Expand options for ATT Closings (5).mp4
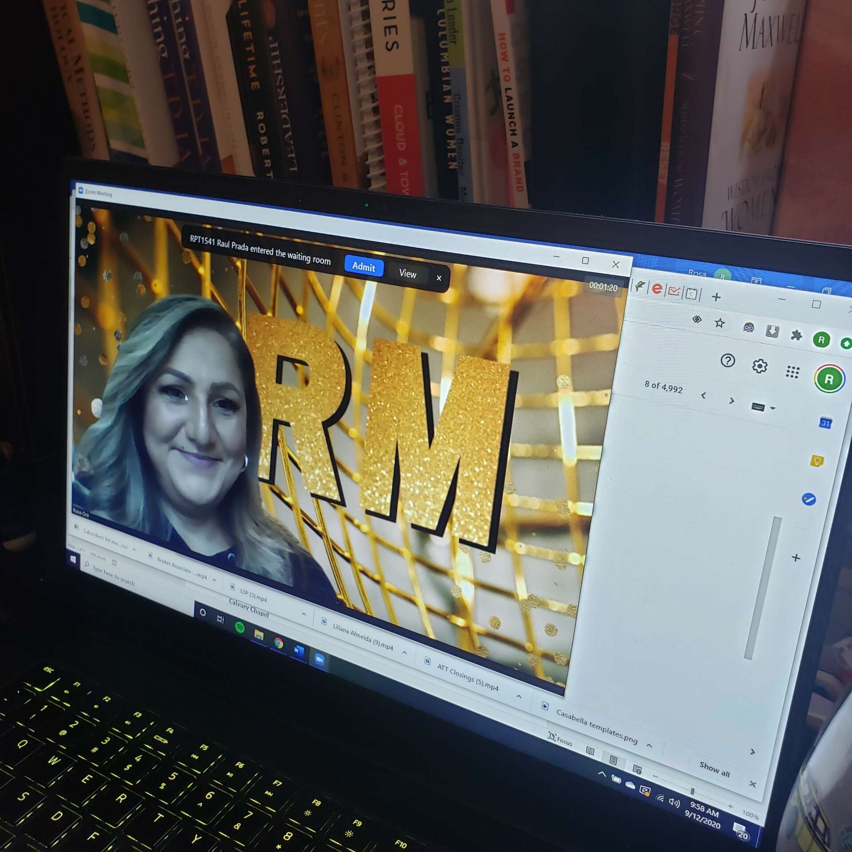 519,697
